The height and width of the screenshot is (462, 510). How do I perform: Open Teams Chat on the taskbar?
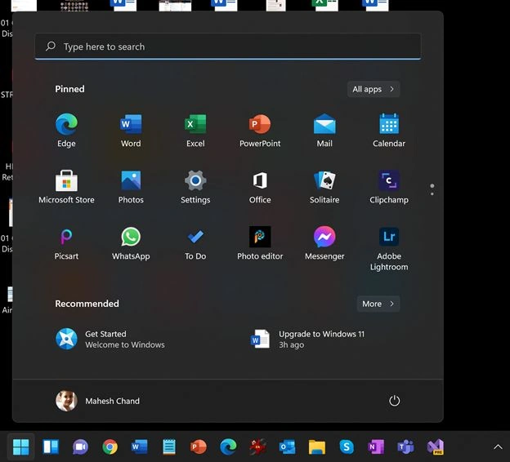pos(80,446)
